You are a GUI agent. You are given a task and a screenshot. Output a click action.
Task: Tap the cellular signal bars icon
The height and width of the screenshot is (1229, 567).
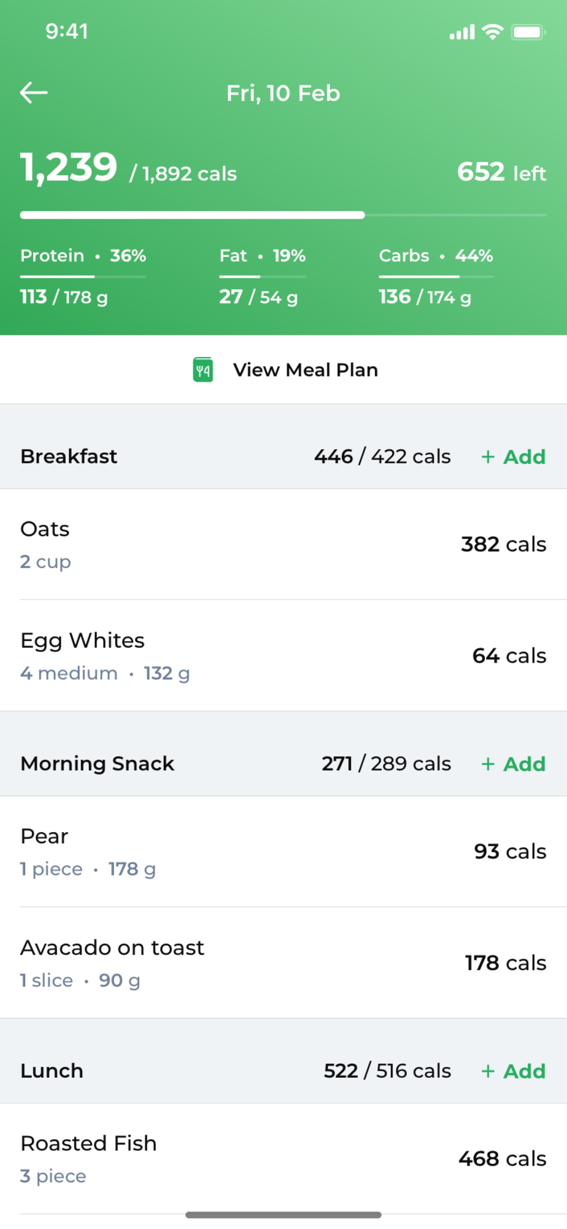tap(462, 32)
